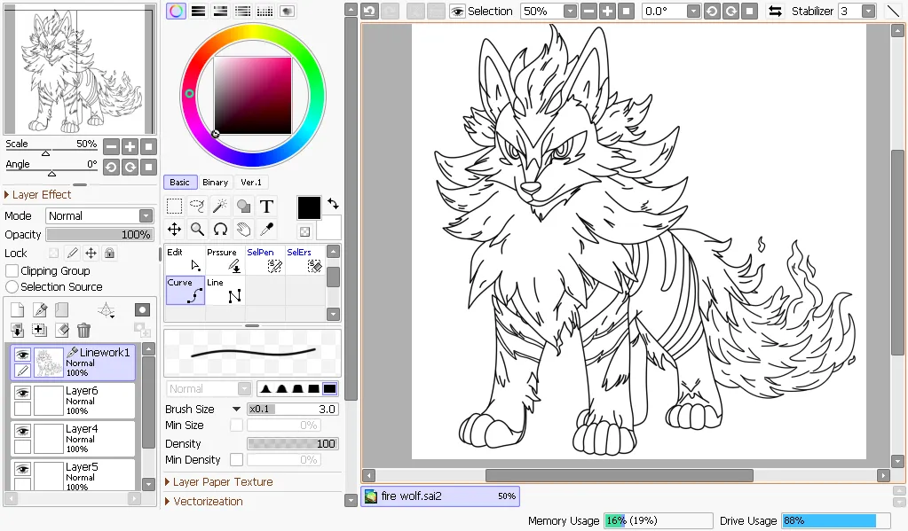Select the magic wand tool
908x531 pixels.
[220, 206]
